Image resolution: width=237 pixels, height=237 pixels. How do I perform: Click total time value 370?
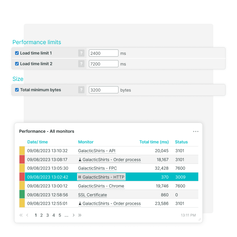coord(165,177)
